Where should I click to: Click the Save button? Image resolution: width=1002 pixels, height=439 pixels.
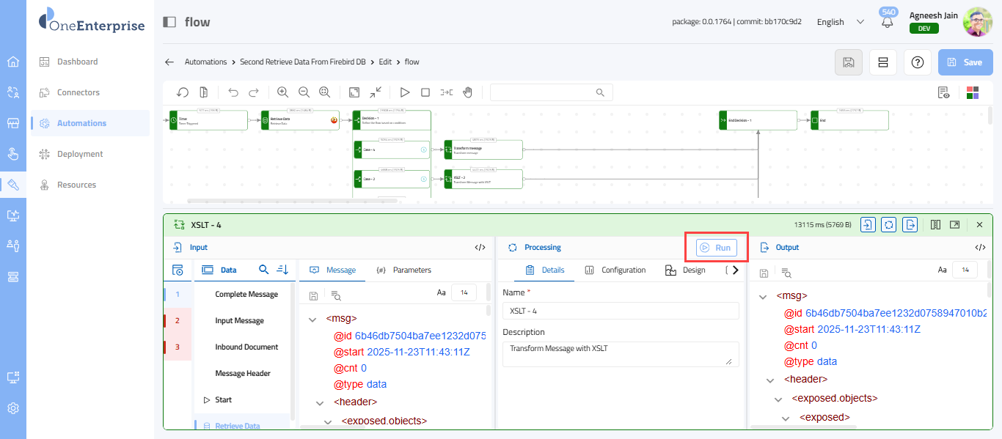[965, 62]
